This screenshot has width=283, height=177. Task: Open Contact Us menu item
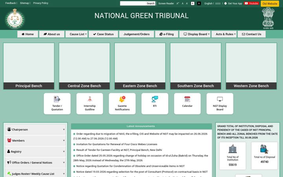pos(252,34)
